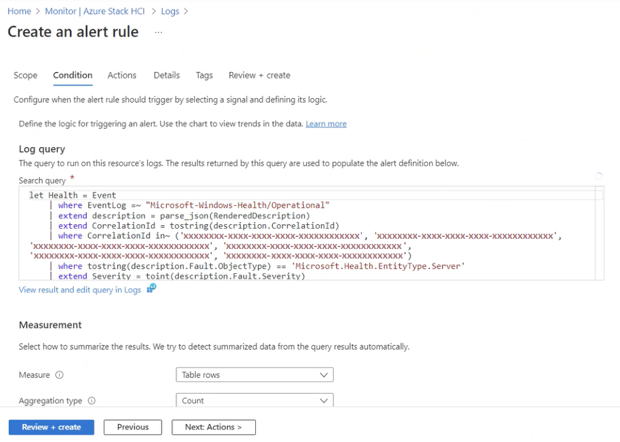Click the Next: Actions button

click(x=213, y=427)
